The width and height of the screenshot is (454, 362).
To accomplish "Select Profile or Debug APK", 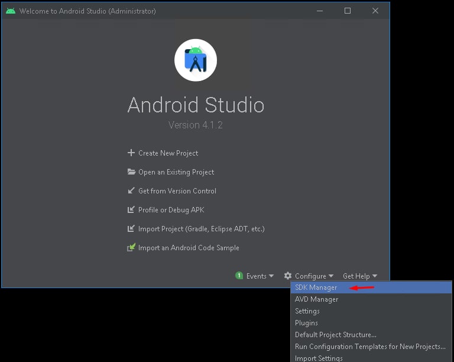I will 171,209.
